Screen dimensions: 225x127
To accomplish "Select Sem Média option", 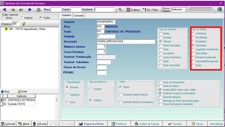I will point(193,53).
